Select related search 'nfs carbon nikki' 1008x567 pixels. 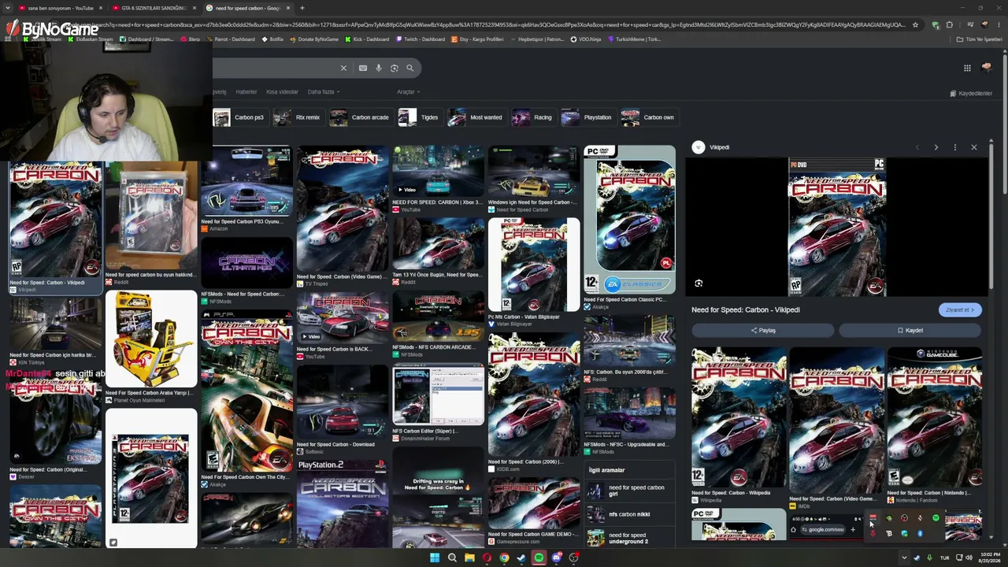coord(629,514)
